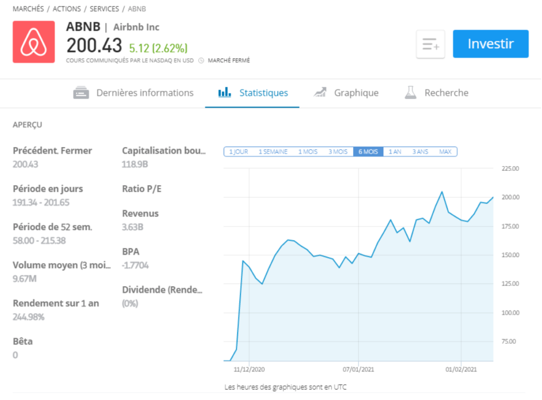Select the 3 ANS chart range
The width and height of the screenshot is (542, 400).
pos(420,152)
